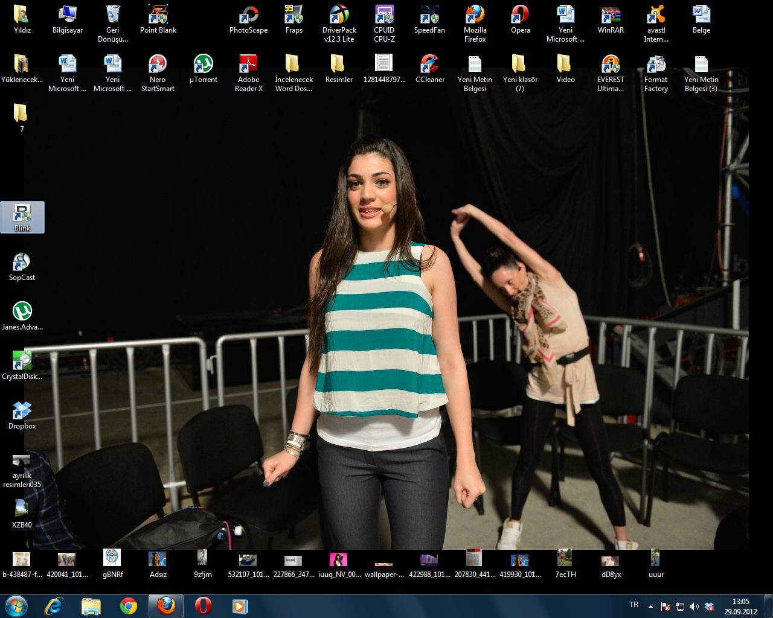This screenshot has width=773, height=618.
Task: Launch the CrystalDisk shortcut
Action: [22, 365]
